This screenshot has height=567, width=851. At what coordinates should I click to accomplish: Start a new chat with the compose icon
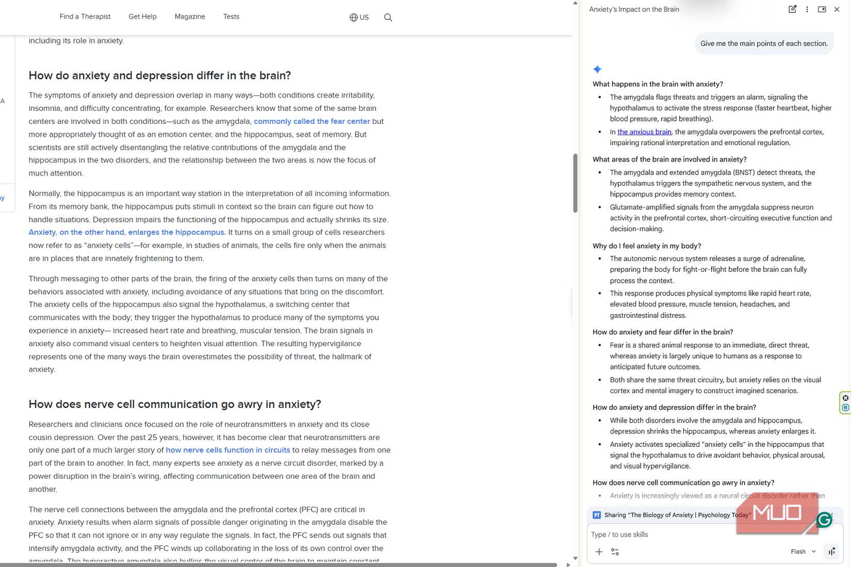point(792,9)
